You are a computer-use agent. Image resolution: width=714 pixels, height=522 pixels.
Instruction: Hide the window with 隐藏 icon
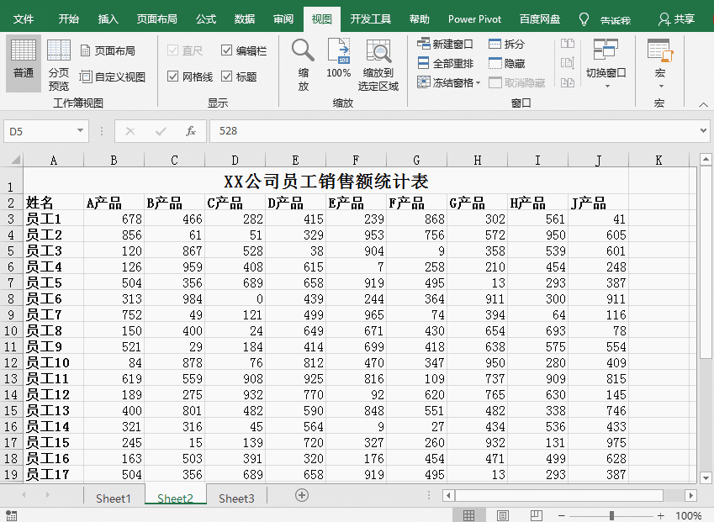pos(505,61)
